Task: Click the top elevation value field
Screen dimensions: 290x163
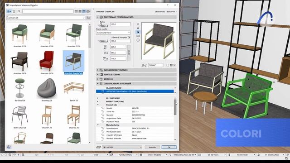Action: point(120,24)
